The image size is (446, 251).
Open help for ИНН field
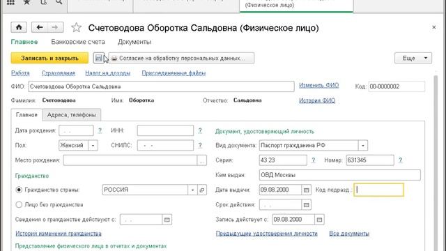(200, 130)
